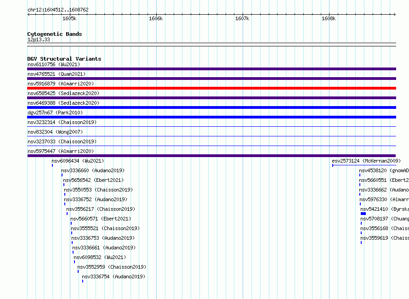Click the blue nsv5421410 feature block
The image size is (409, 299).
click(x=364, y=214)
